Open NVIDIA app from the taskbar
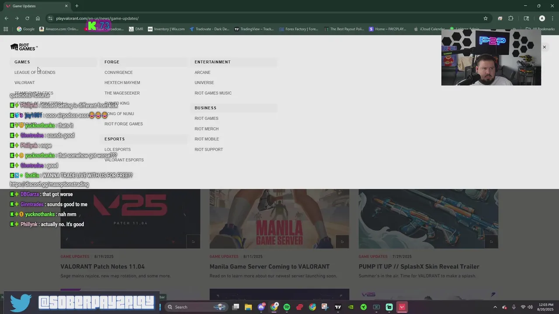This screenshot has width=559, height=314. 351,307
